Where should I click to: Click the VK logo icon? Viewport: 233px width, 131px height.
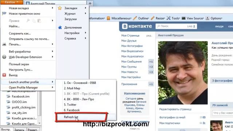pos(125,26)
